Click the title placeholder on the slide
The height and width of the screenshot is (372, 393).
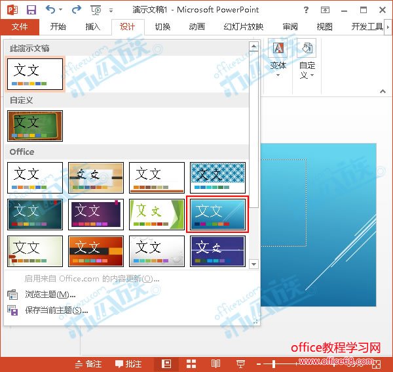[284, 202]
